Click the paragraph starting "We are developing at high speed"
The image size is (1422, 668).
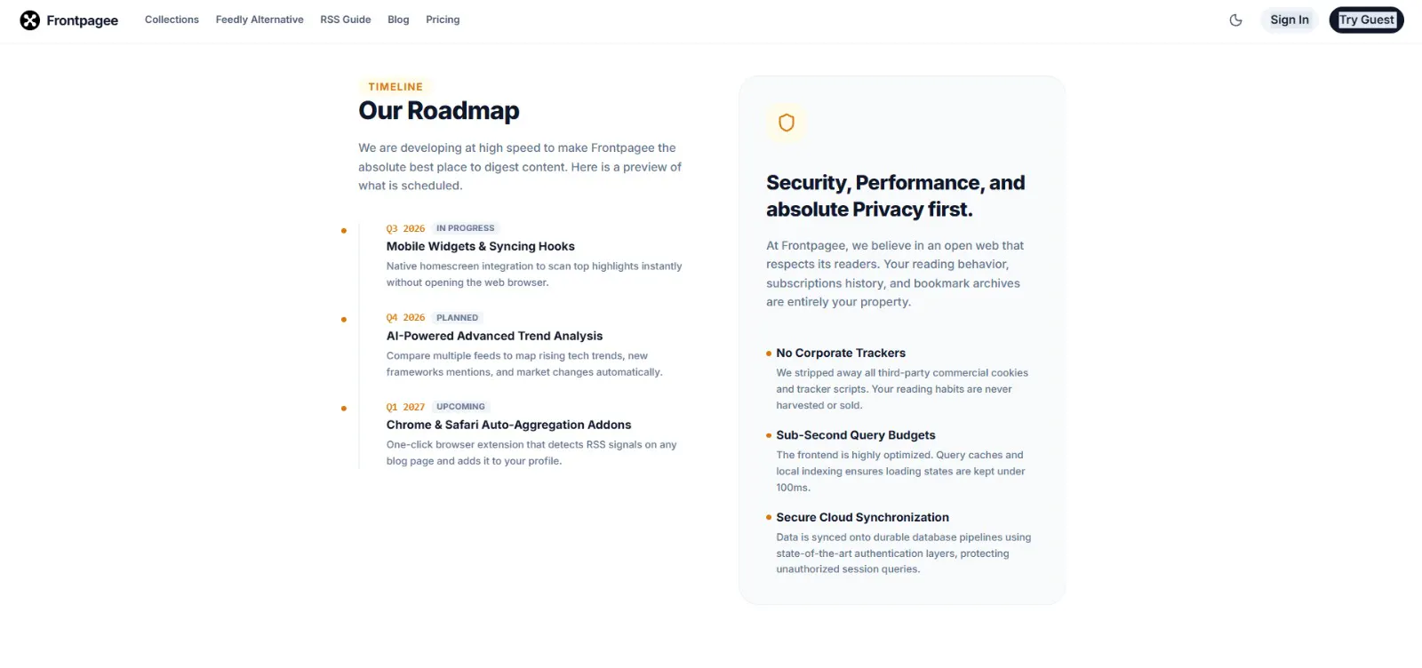point(521,167)
